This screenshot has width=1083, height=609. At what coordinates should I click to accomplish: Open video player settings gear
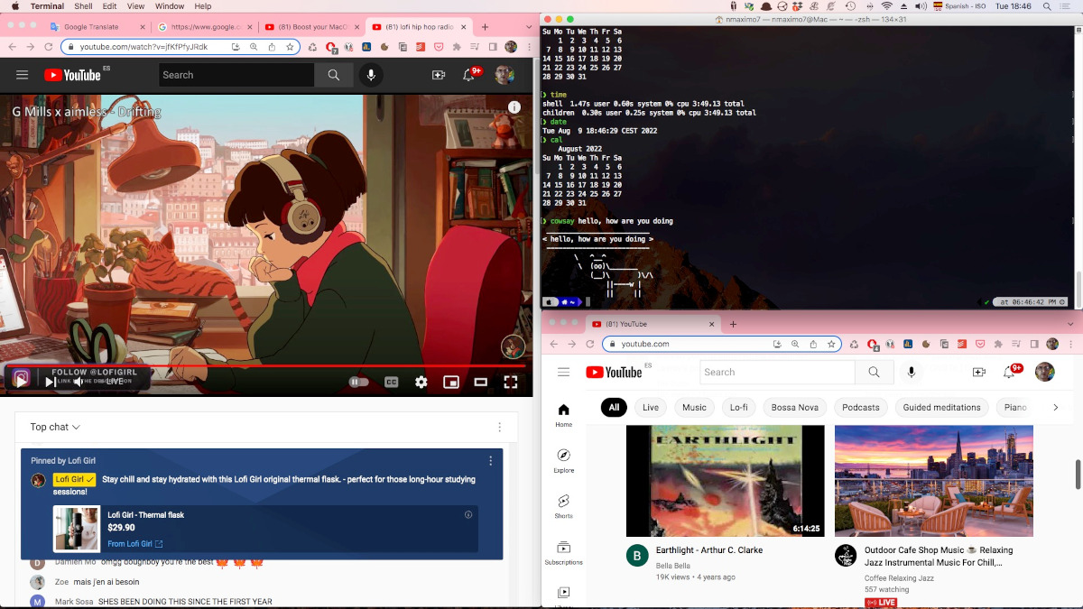coord(421,383)
